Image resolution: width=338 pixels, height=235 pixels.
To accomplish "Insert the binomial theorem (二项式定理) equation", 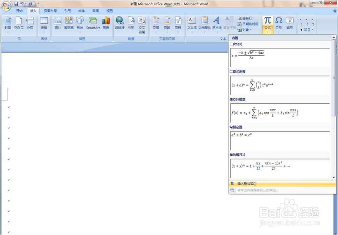I will pos(280,85).
